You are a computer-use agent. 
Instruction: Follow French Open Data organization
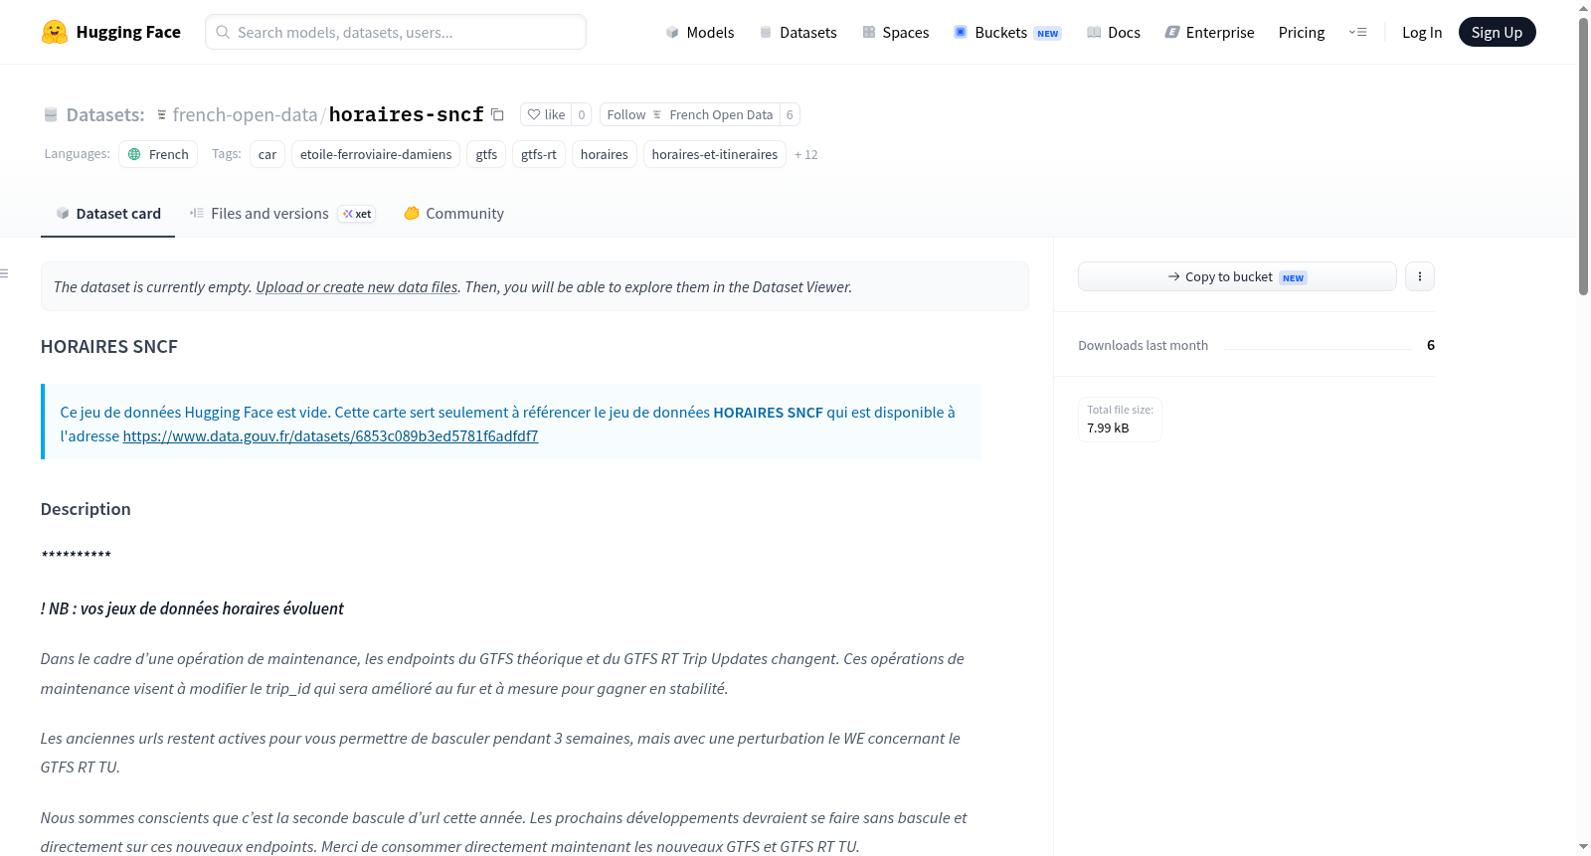690,115
